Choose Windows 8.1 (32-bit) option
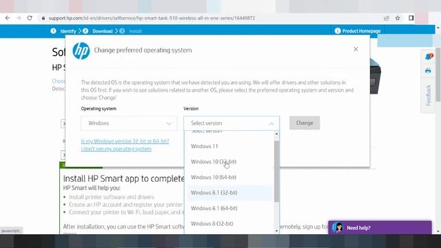Screen dimensions: 441x248 pyautogui.click(x=229, y=193)
